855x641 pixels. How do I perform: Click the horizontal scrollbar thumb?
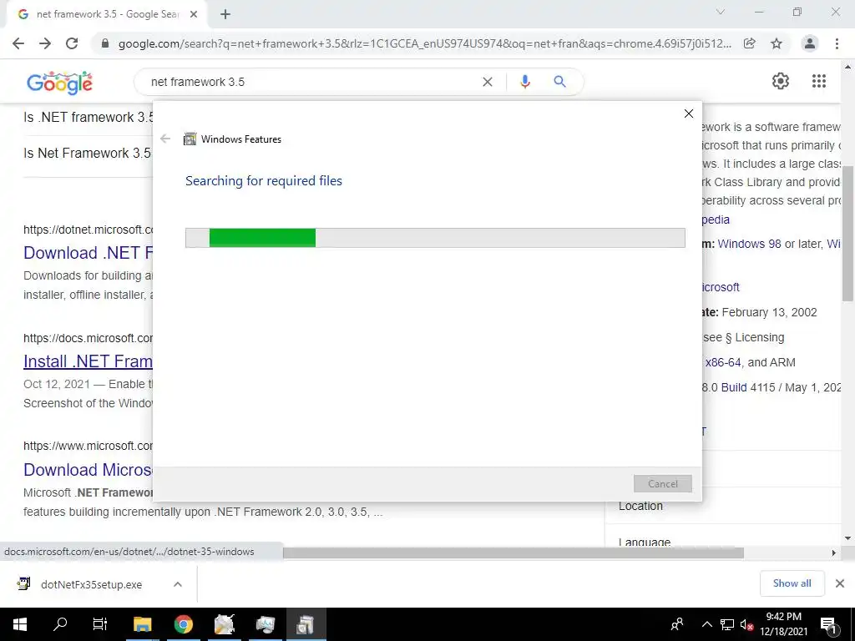[x=514, y=553]
